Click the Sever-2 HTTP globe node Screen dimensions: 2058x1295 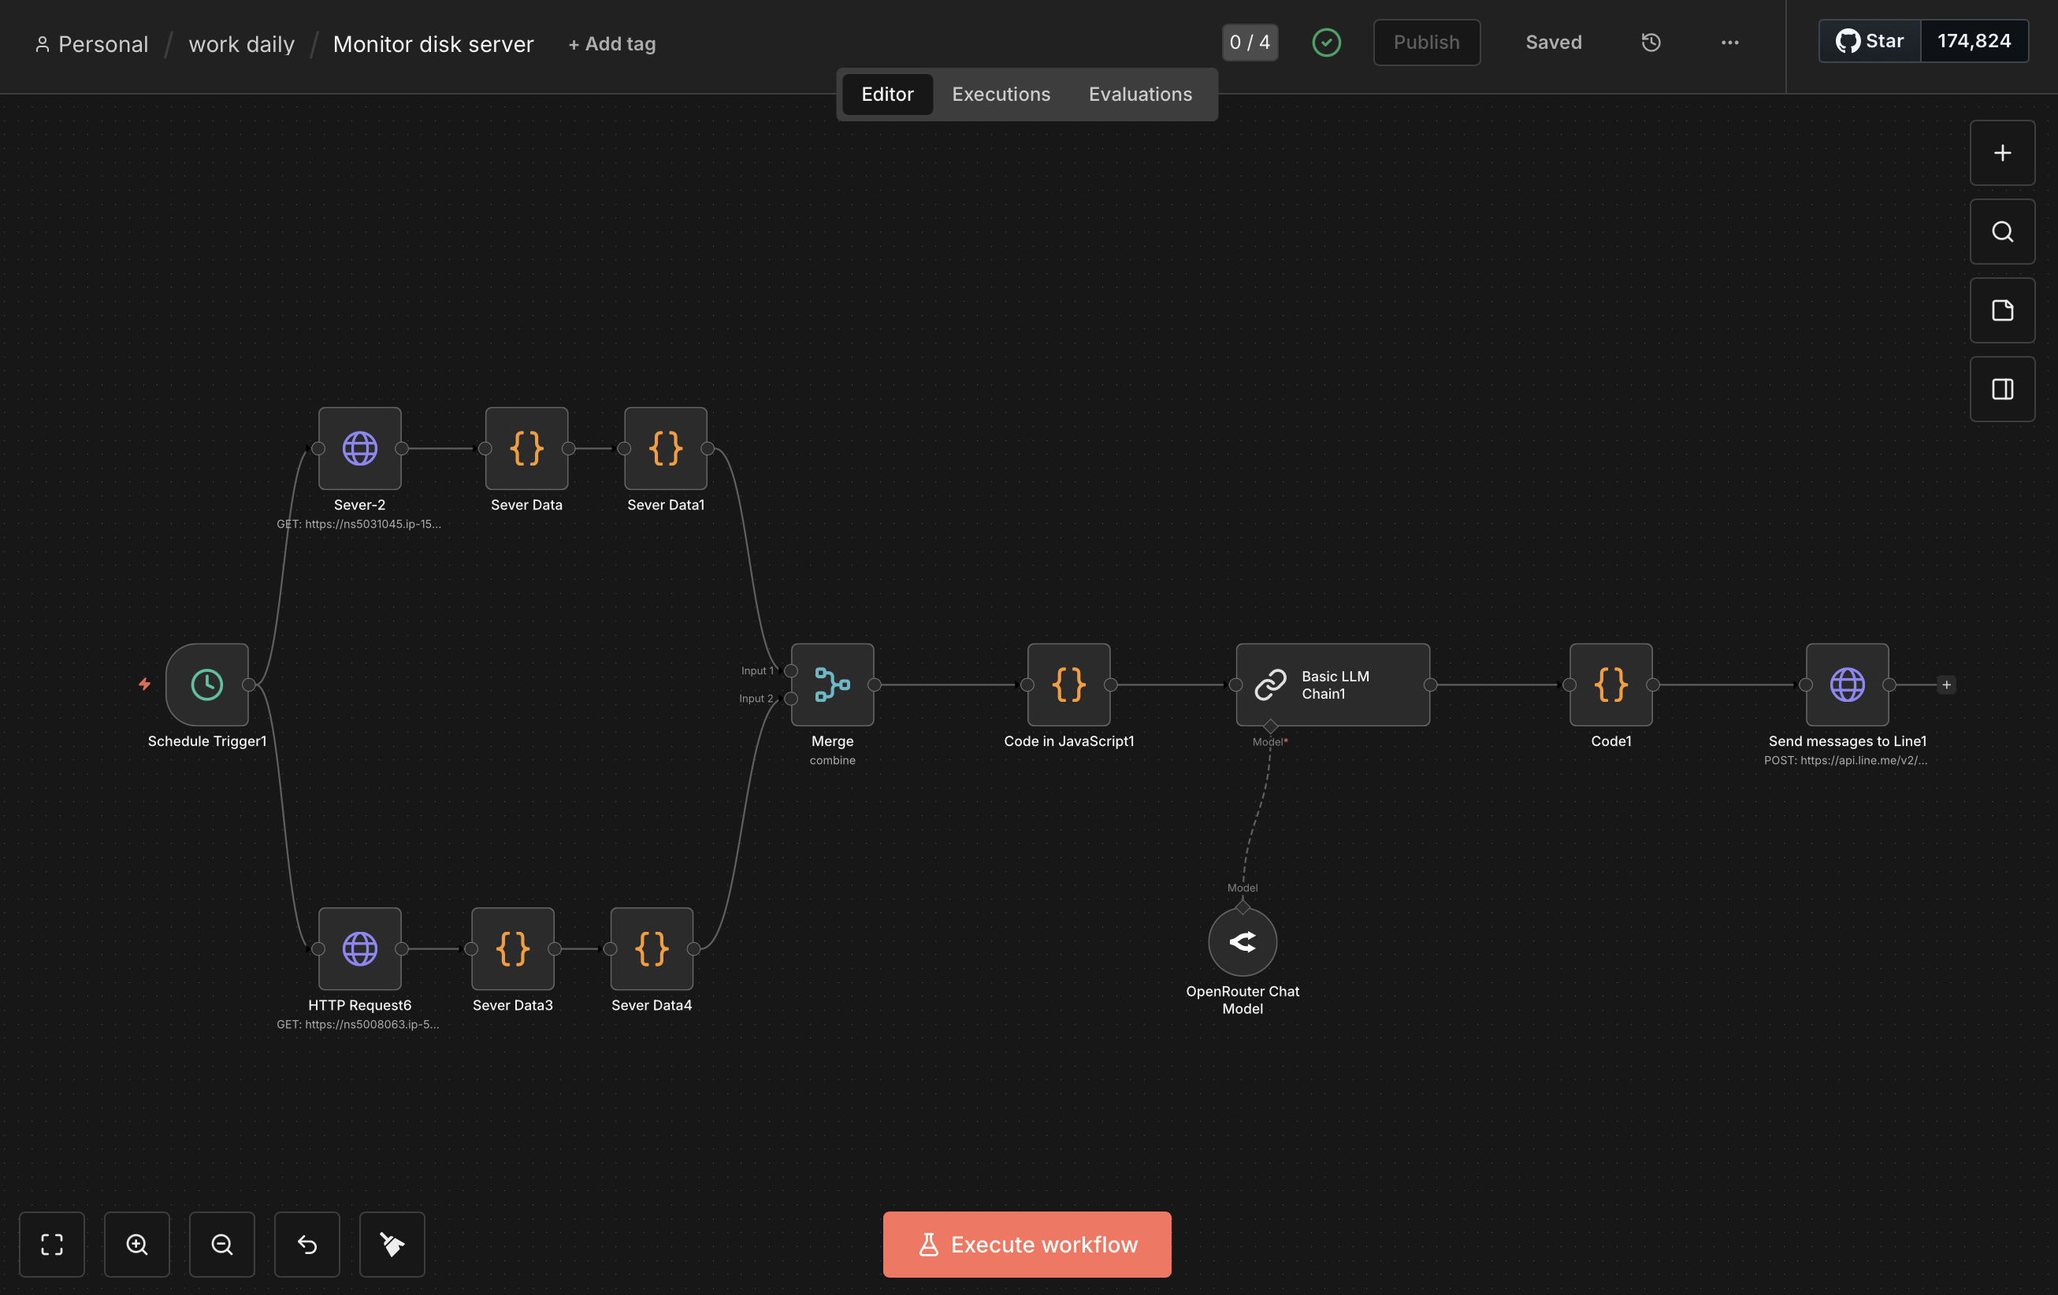pos(359,447)
